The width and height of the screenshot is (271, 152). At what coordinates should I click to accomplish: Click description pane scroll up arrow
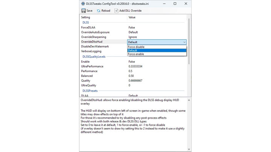[189, 100]
